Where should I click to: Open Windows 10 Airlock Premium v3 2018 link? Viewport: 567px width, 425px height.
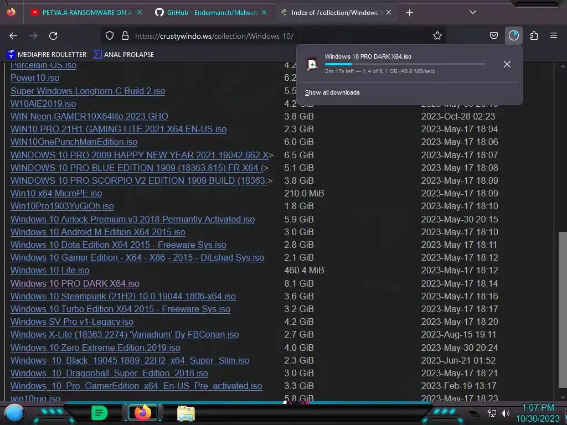[x=133, y=219]
